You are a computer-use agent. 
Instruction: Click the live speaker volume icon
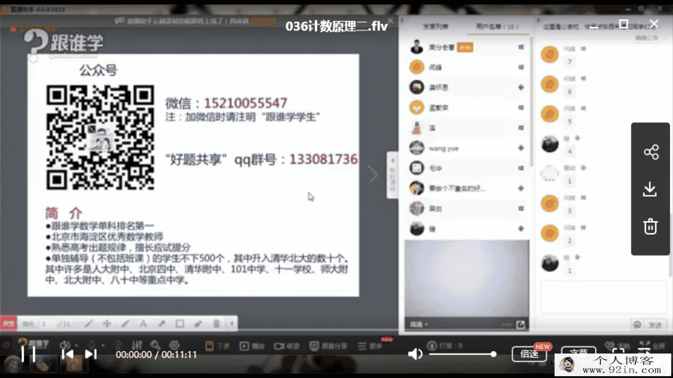pos(65,345)
